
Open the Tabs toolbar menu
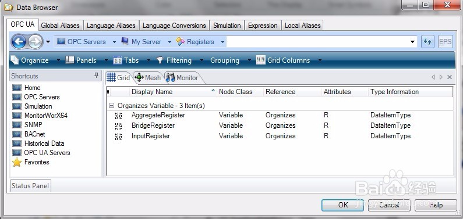[x=126, y=60]
